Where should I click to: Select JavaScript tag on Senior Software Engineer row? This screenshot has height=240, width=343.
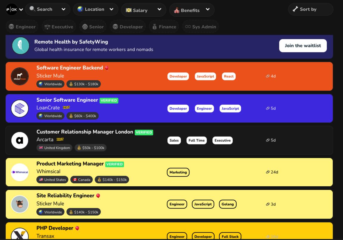click(230, 109)
